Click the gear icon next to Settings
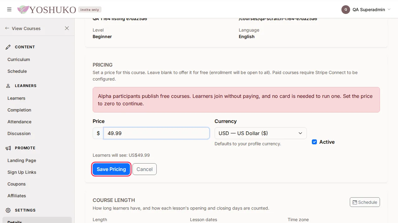Viewport: 398px width, 223px height. tap(8, 210)
